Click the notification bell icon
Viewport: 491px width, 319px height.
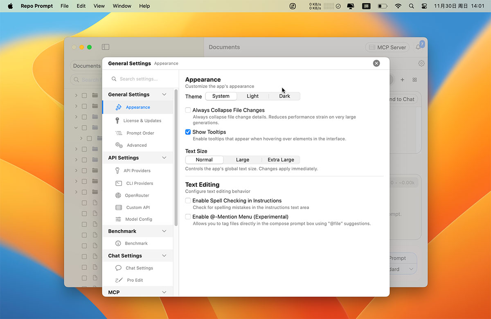[x=418, y=47]
